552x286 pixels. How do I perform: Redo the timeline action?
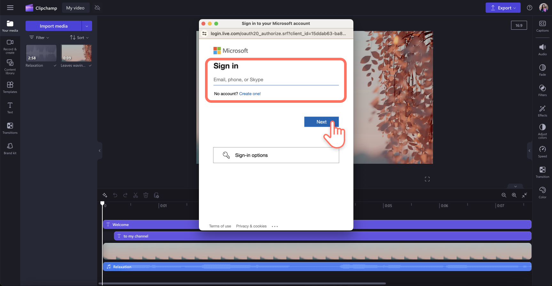(125, 195)
